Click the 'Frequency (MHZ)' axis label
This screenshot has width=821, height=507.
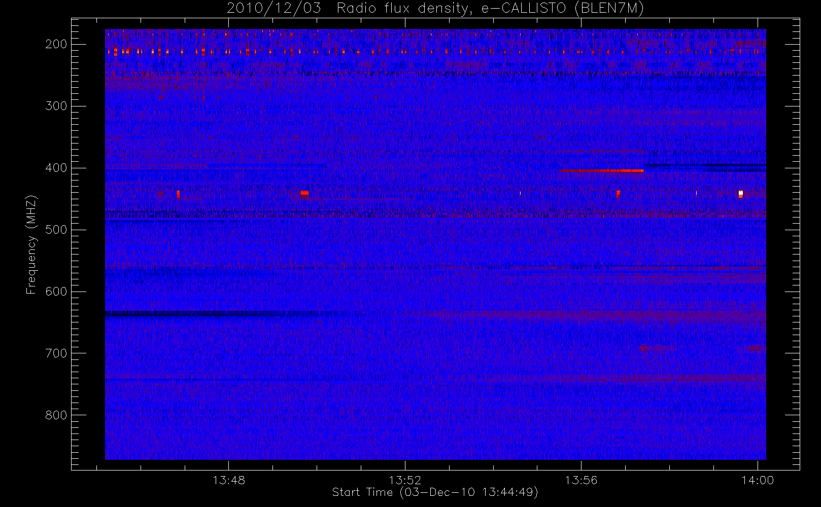tap(31, 244)
